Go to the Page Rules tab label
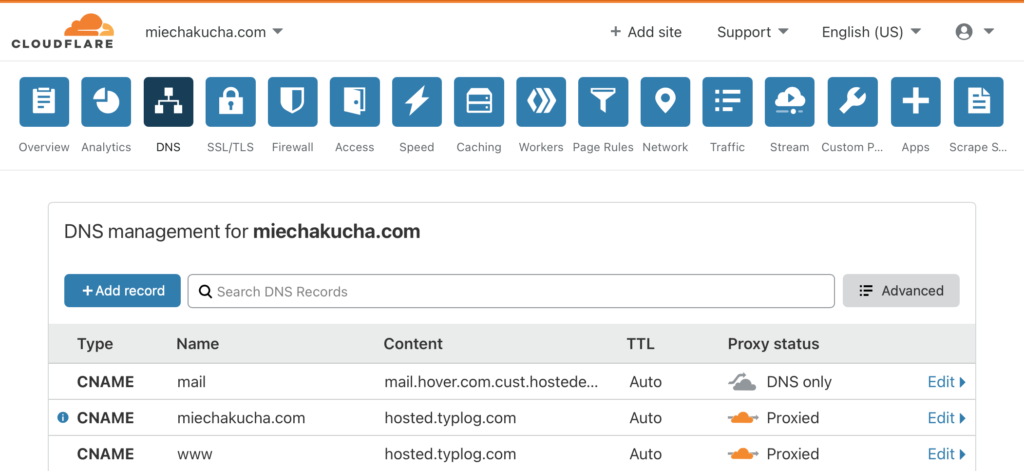 tap(603, 147)
